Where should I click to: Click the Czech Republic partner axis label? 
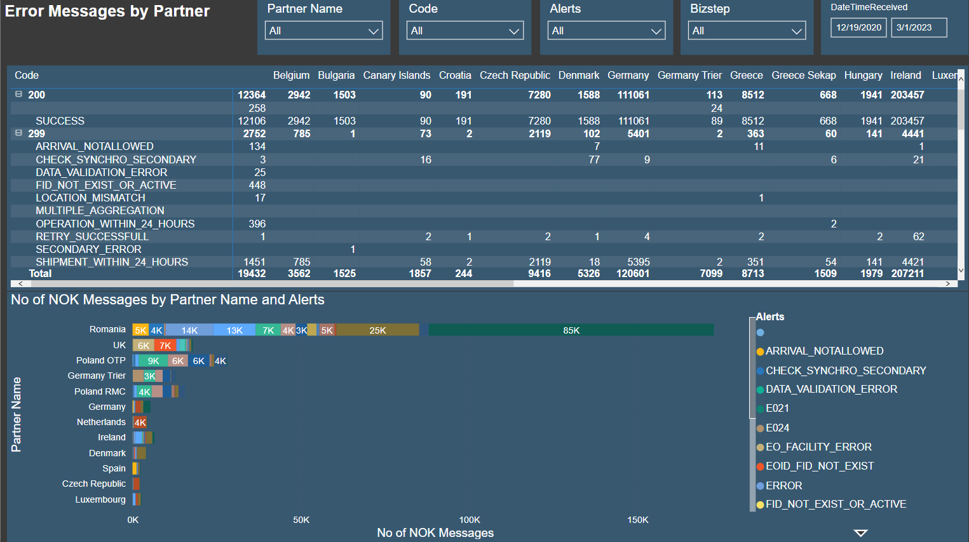click(94, 484)
